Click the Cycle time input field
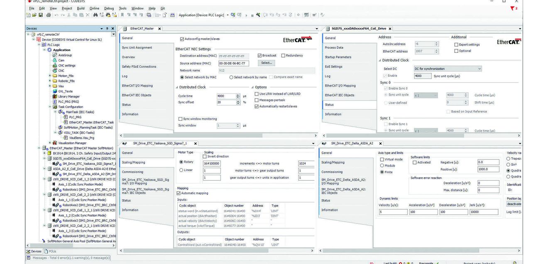The width and height of the screenshot is (548, 264). tap(227, 96)
